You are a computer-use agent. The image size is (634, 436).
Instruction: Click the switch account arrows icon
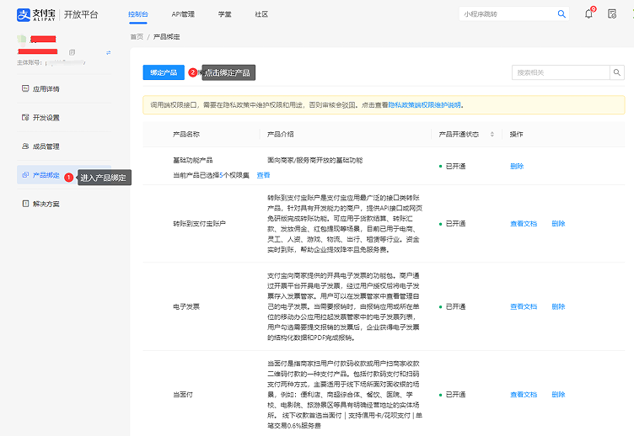pos(108,52)
